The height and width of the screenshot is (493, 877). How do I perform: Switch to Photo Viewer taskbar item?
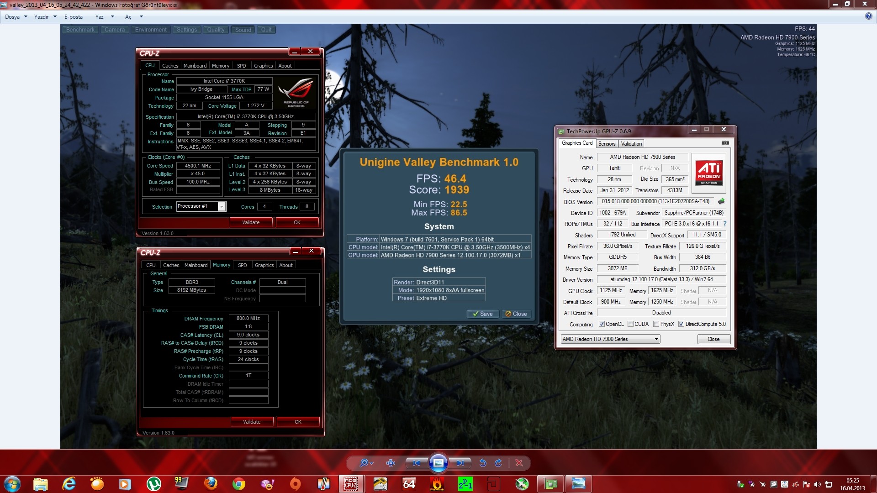pos(579,484)
